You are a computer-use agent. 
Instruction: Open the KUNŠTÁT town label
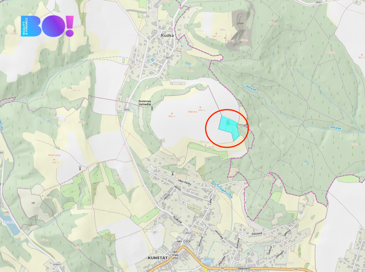tap(158, 258)
